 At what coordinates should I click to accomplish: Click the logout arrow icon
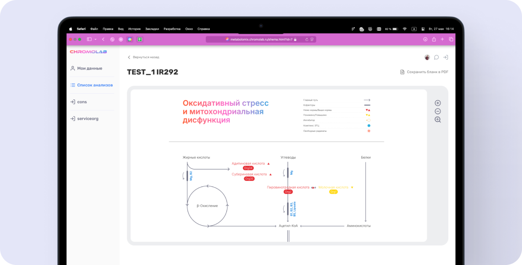[x=445, y=58]
